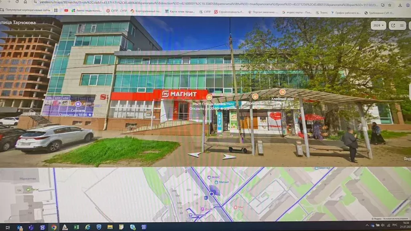This screenshot has width=411, height=231.
Task: Open the 'Карта точек прода...' bookmark
Action: click(179, 12)
